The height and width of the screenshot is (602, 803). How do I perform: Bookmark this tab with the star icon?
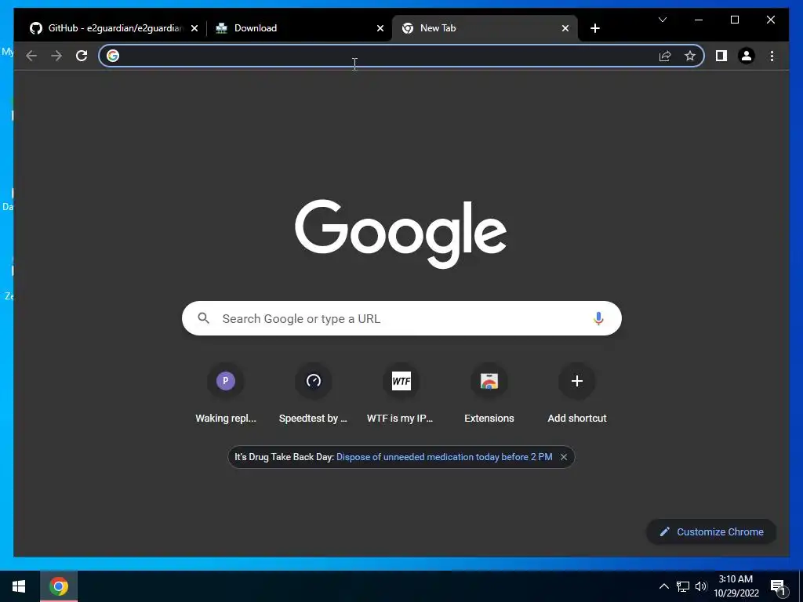pyautogui.click(x=690, y=56)
